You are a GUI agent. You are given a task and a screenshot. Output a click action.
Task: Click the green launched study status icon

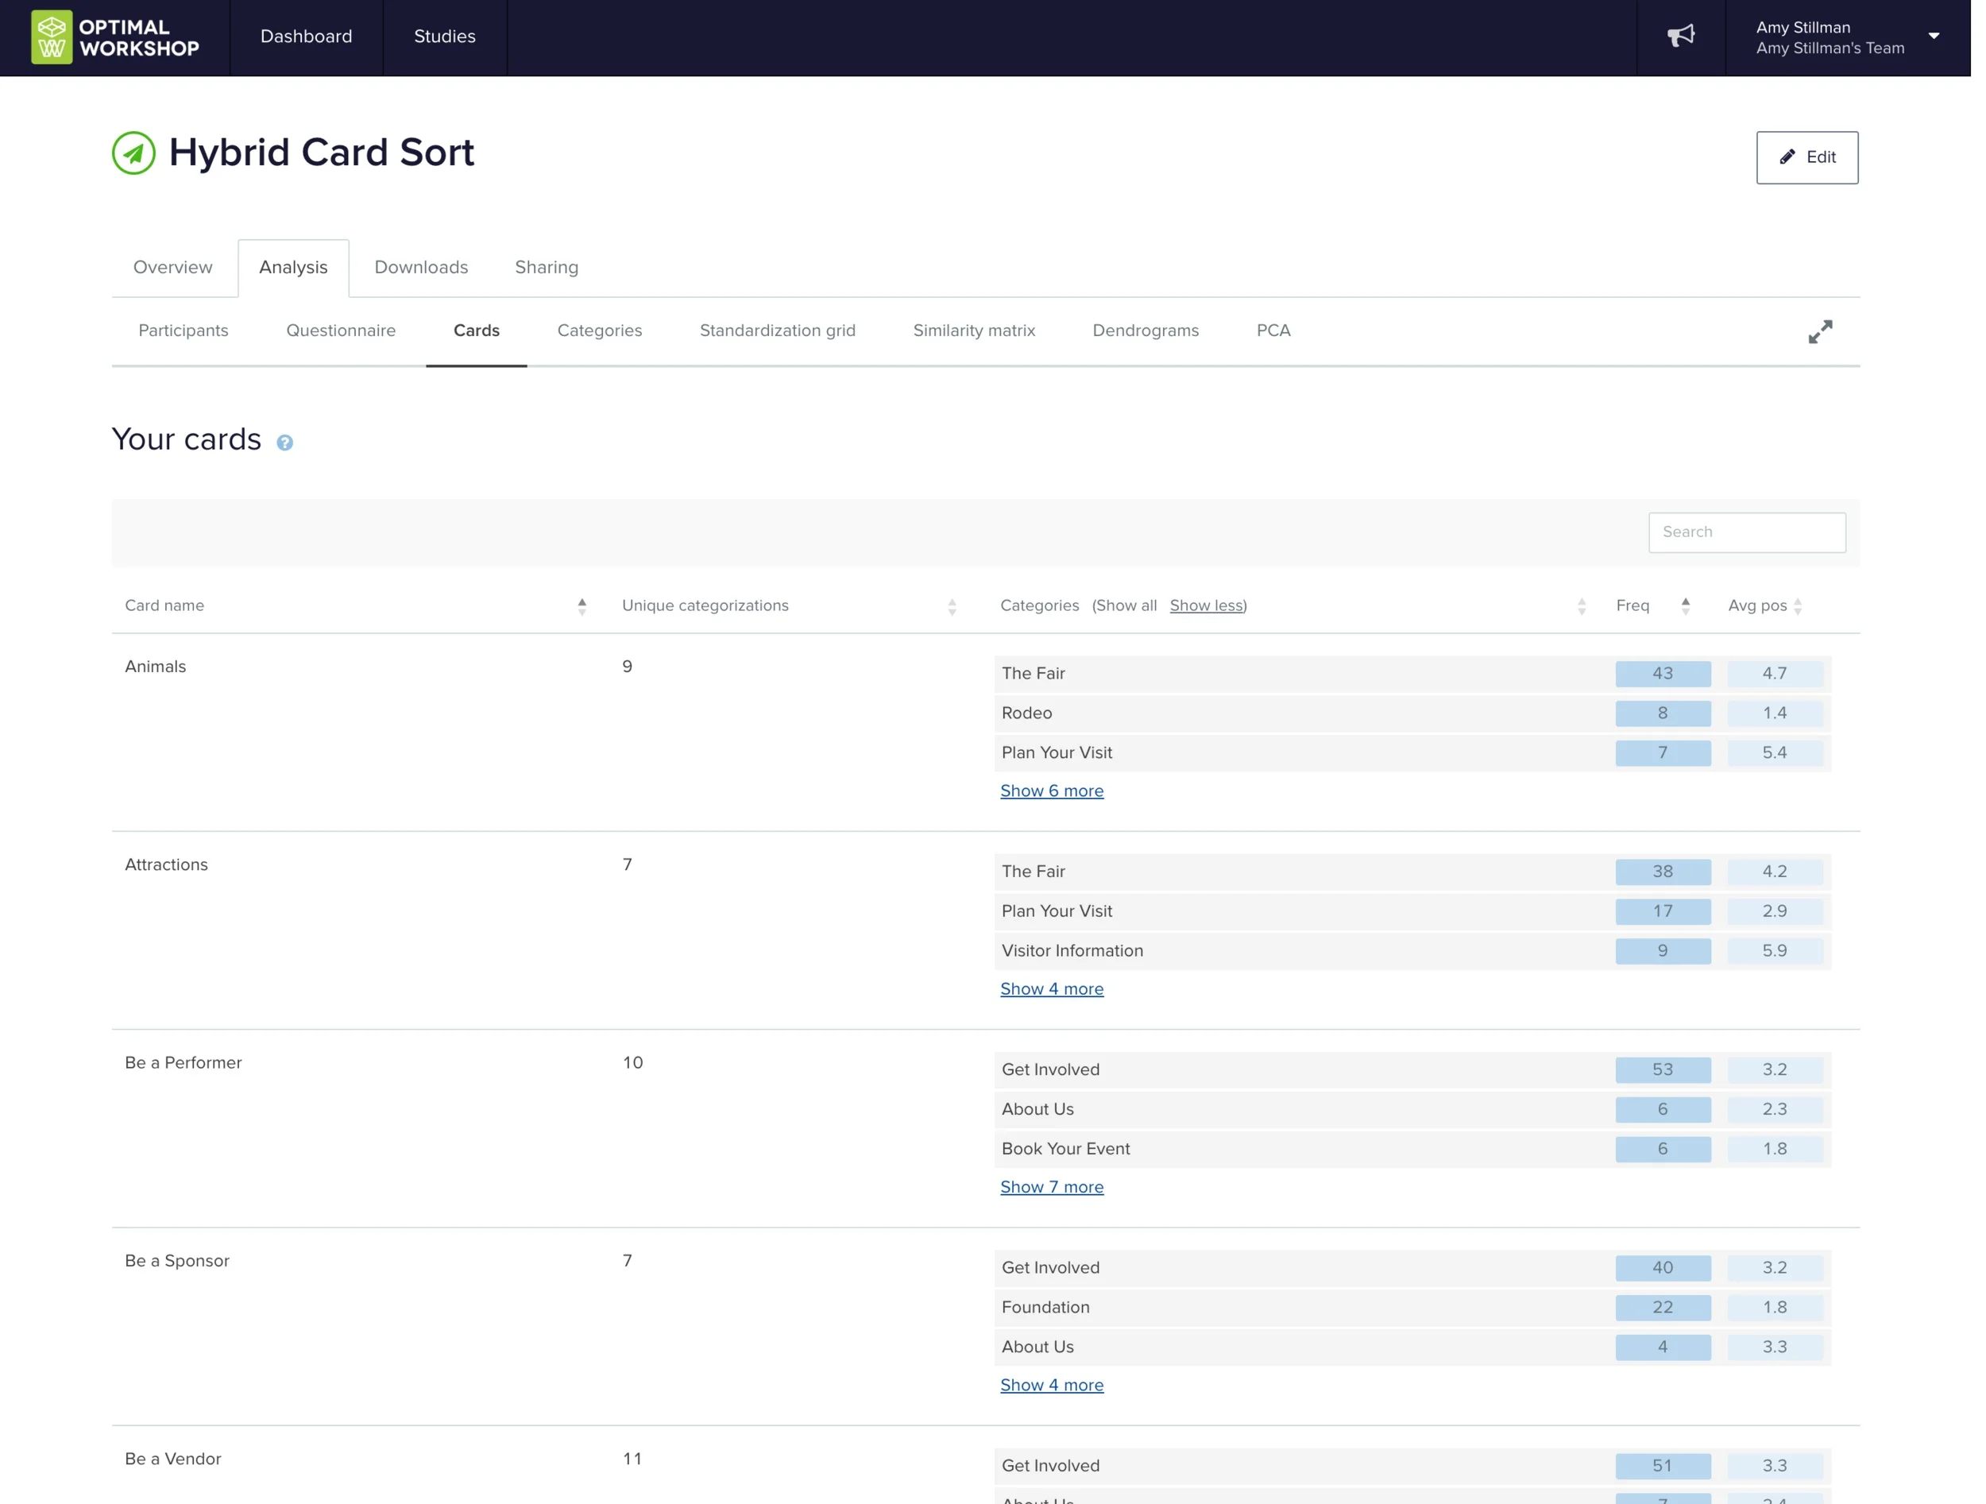(x=133, y=153)
